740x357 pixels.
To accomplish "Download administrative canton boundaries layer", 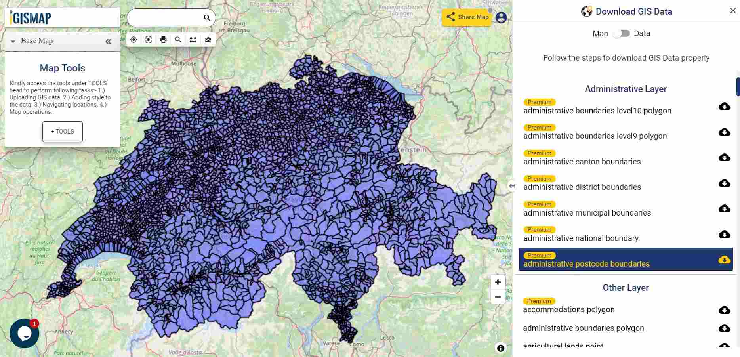I will (724, 158).
